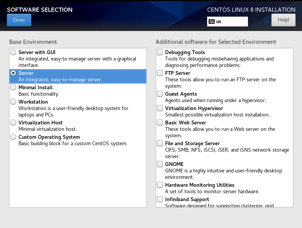Click 'An integrated, easy-to-manage server.' description
Screen dimensions: 302x228
point(60,80)
